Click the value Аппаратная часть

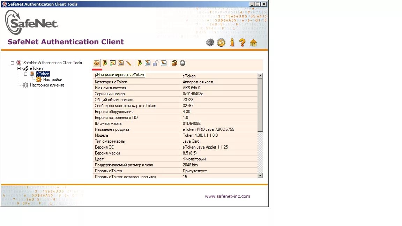(199, 82)
